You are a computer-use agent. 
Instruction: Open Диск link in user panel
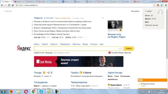(x=147, y=22)
